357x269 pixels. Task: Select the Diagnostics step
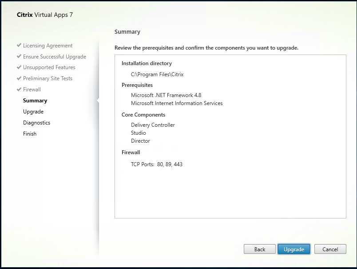pos(37,123)
